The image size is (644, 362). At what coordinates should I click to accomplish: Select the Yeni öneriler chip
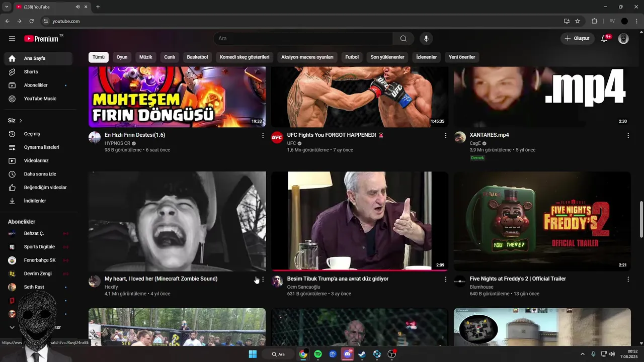click(x=462, y=57)
